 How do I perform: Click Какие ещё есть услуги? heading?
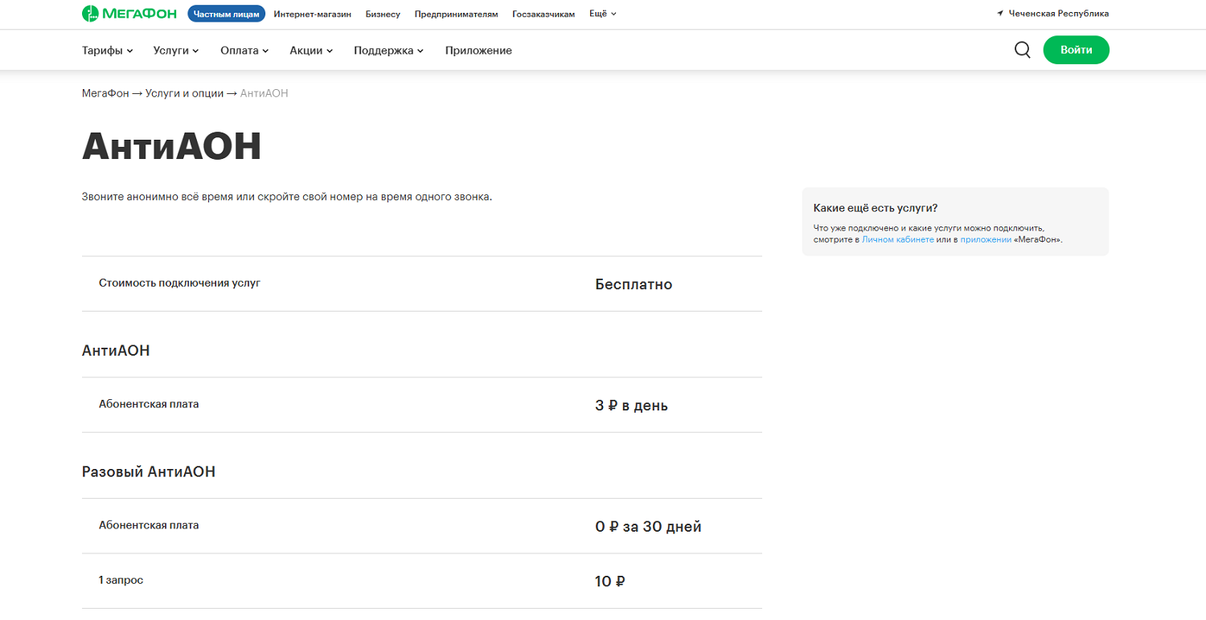click(875, 207)
